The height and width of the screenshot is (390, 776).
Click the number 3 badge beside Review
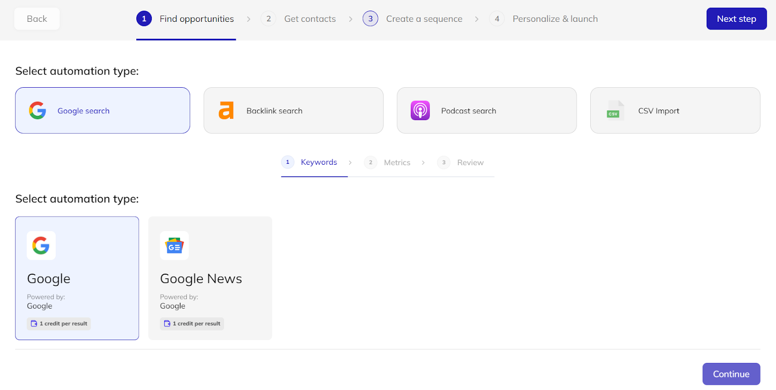click(x=444, y=162)
